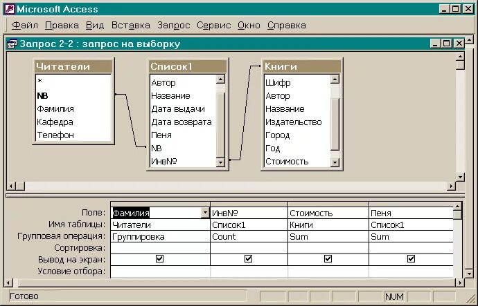The height and width of the screenshot is (306, 478).
Task: Open the Файл menu
Action: click(25, 26)
